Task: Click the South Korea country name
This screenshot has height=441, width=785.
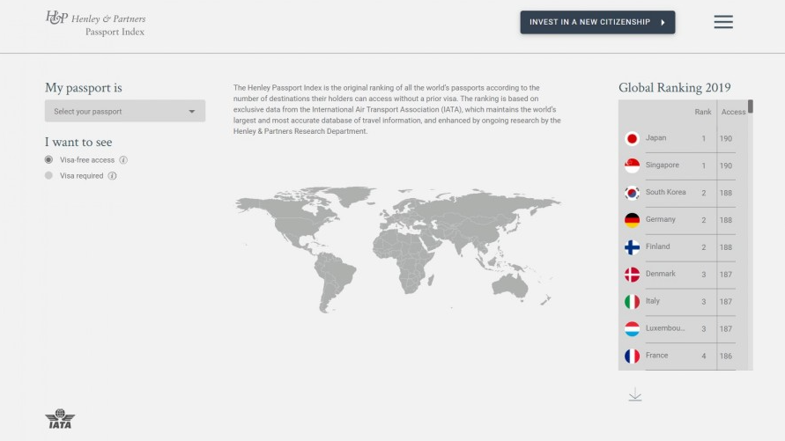Action: [666, 192]
